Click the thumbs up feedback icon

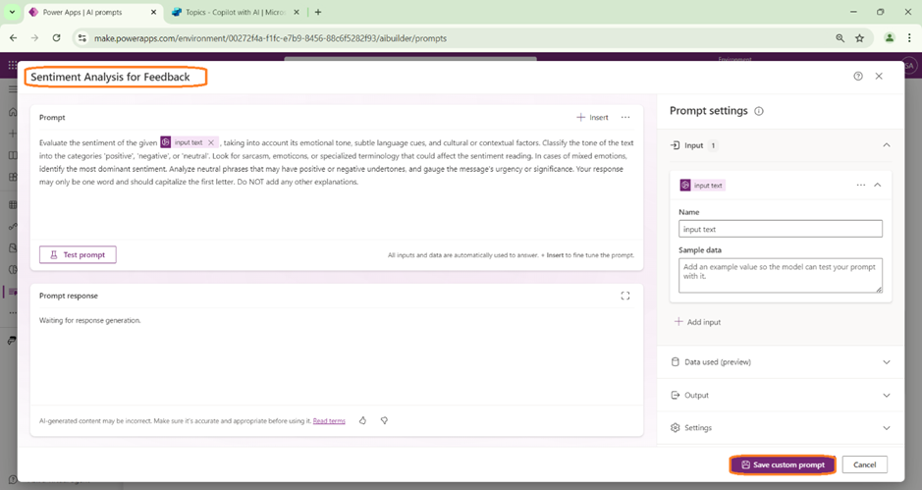(362, 420)
